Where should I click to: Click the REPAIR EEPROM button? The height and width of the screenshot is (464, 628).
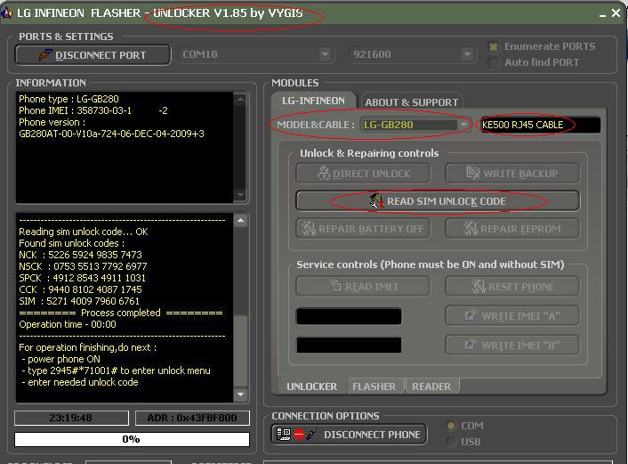click(512, 229)
